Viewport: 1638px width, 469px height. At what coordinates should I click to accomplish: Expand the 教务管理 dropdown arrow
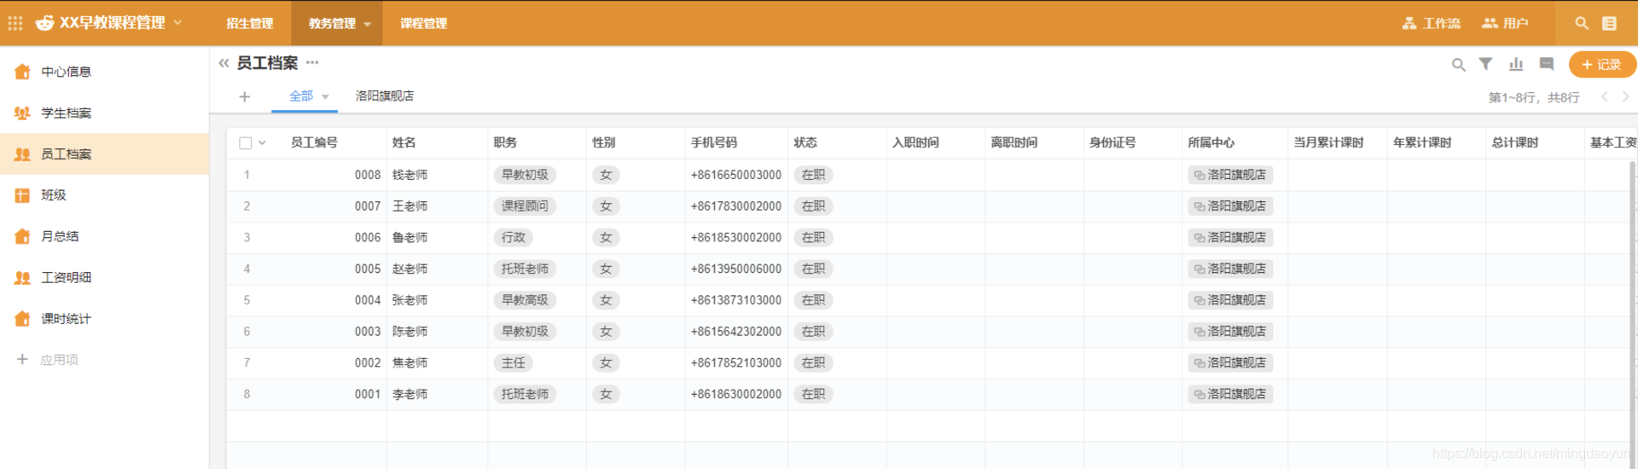(x=368, y=24)
